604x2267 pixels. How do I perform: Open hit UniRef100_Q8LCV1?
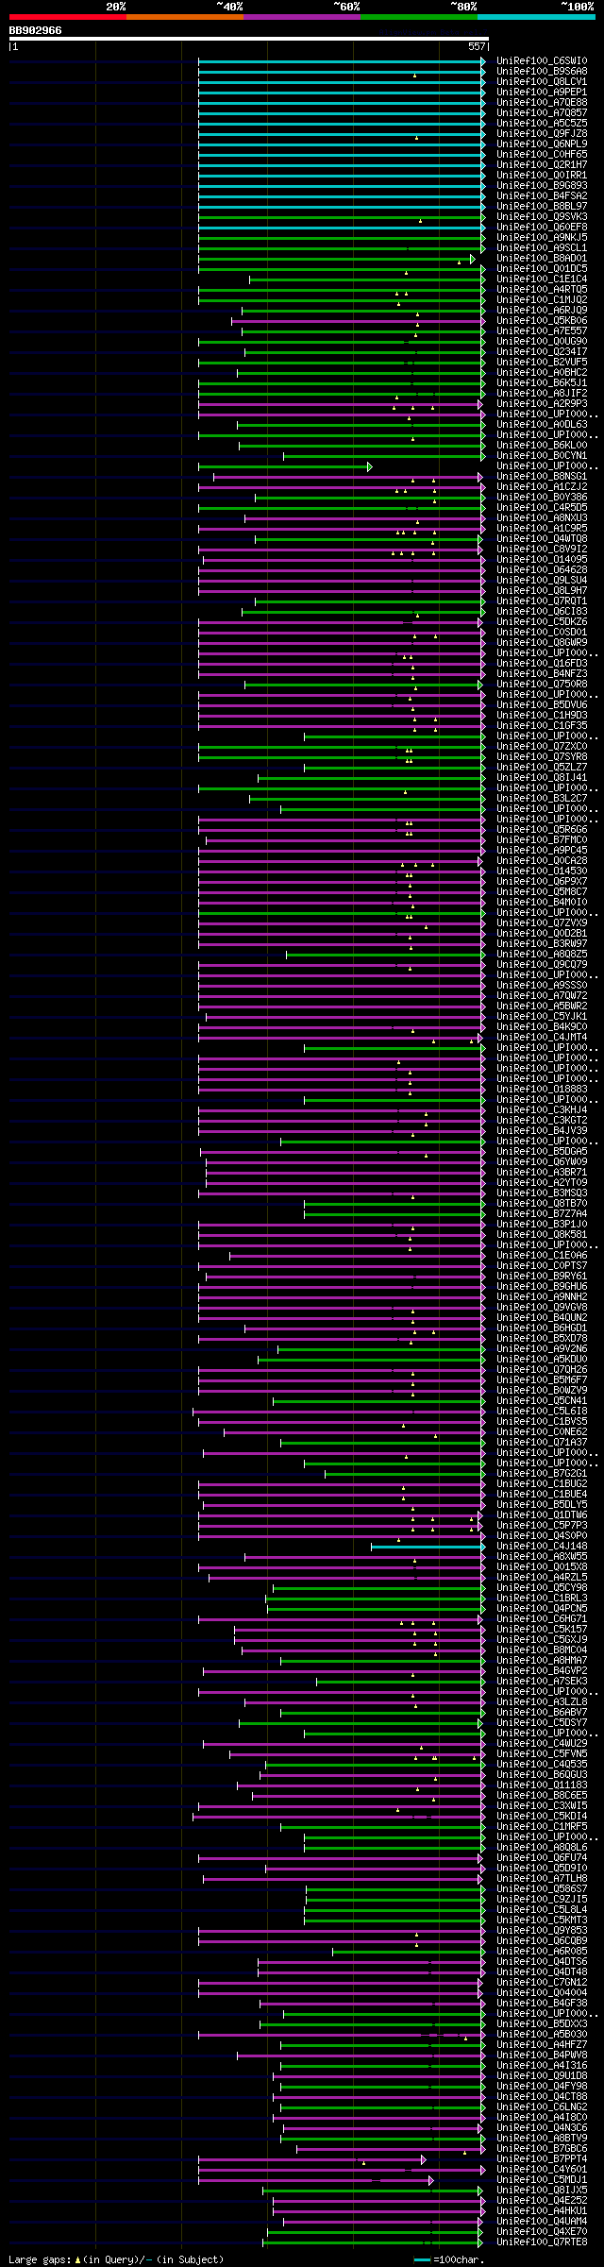tap(542, 82)
